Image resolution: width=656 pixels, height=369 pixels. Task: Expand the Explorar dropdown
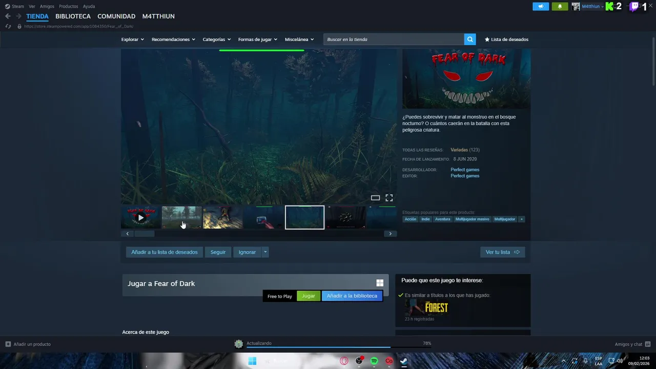coord(132,39)
